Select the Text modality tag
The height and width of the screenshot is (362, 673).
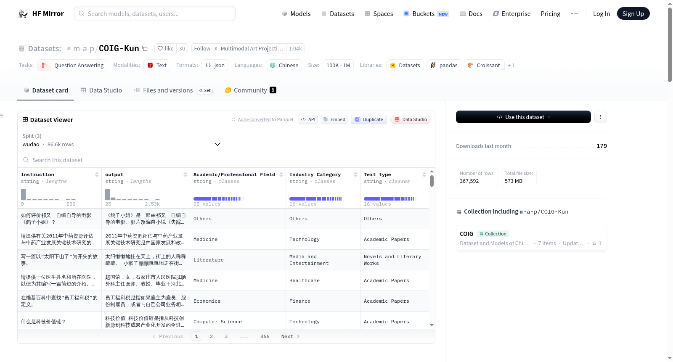pyautogui.click(x=157, y=65)
